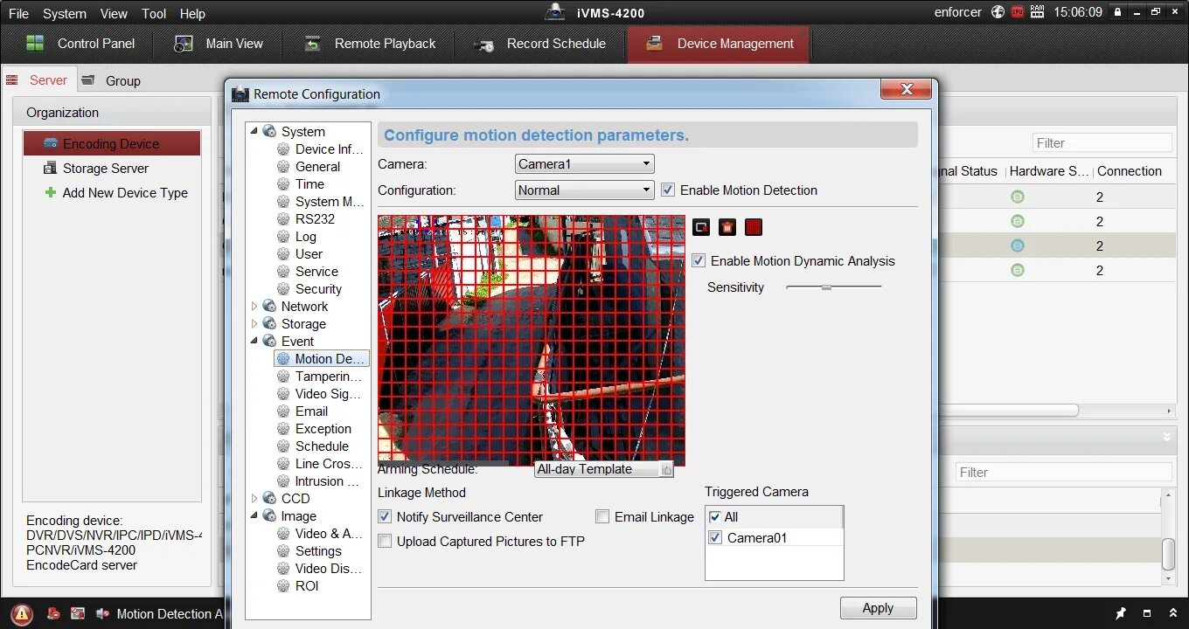Image resolution: width=1189 pixels, height=629 pixels.
Task: Click the clear alarm info icon in status bar
Action: [53, 614]
